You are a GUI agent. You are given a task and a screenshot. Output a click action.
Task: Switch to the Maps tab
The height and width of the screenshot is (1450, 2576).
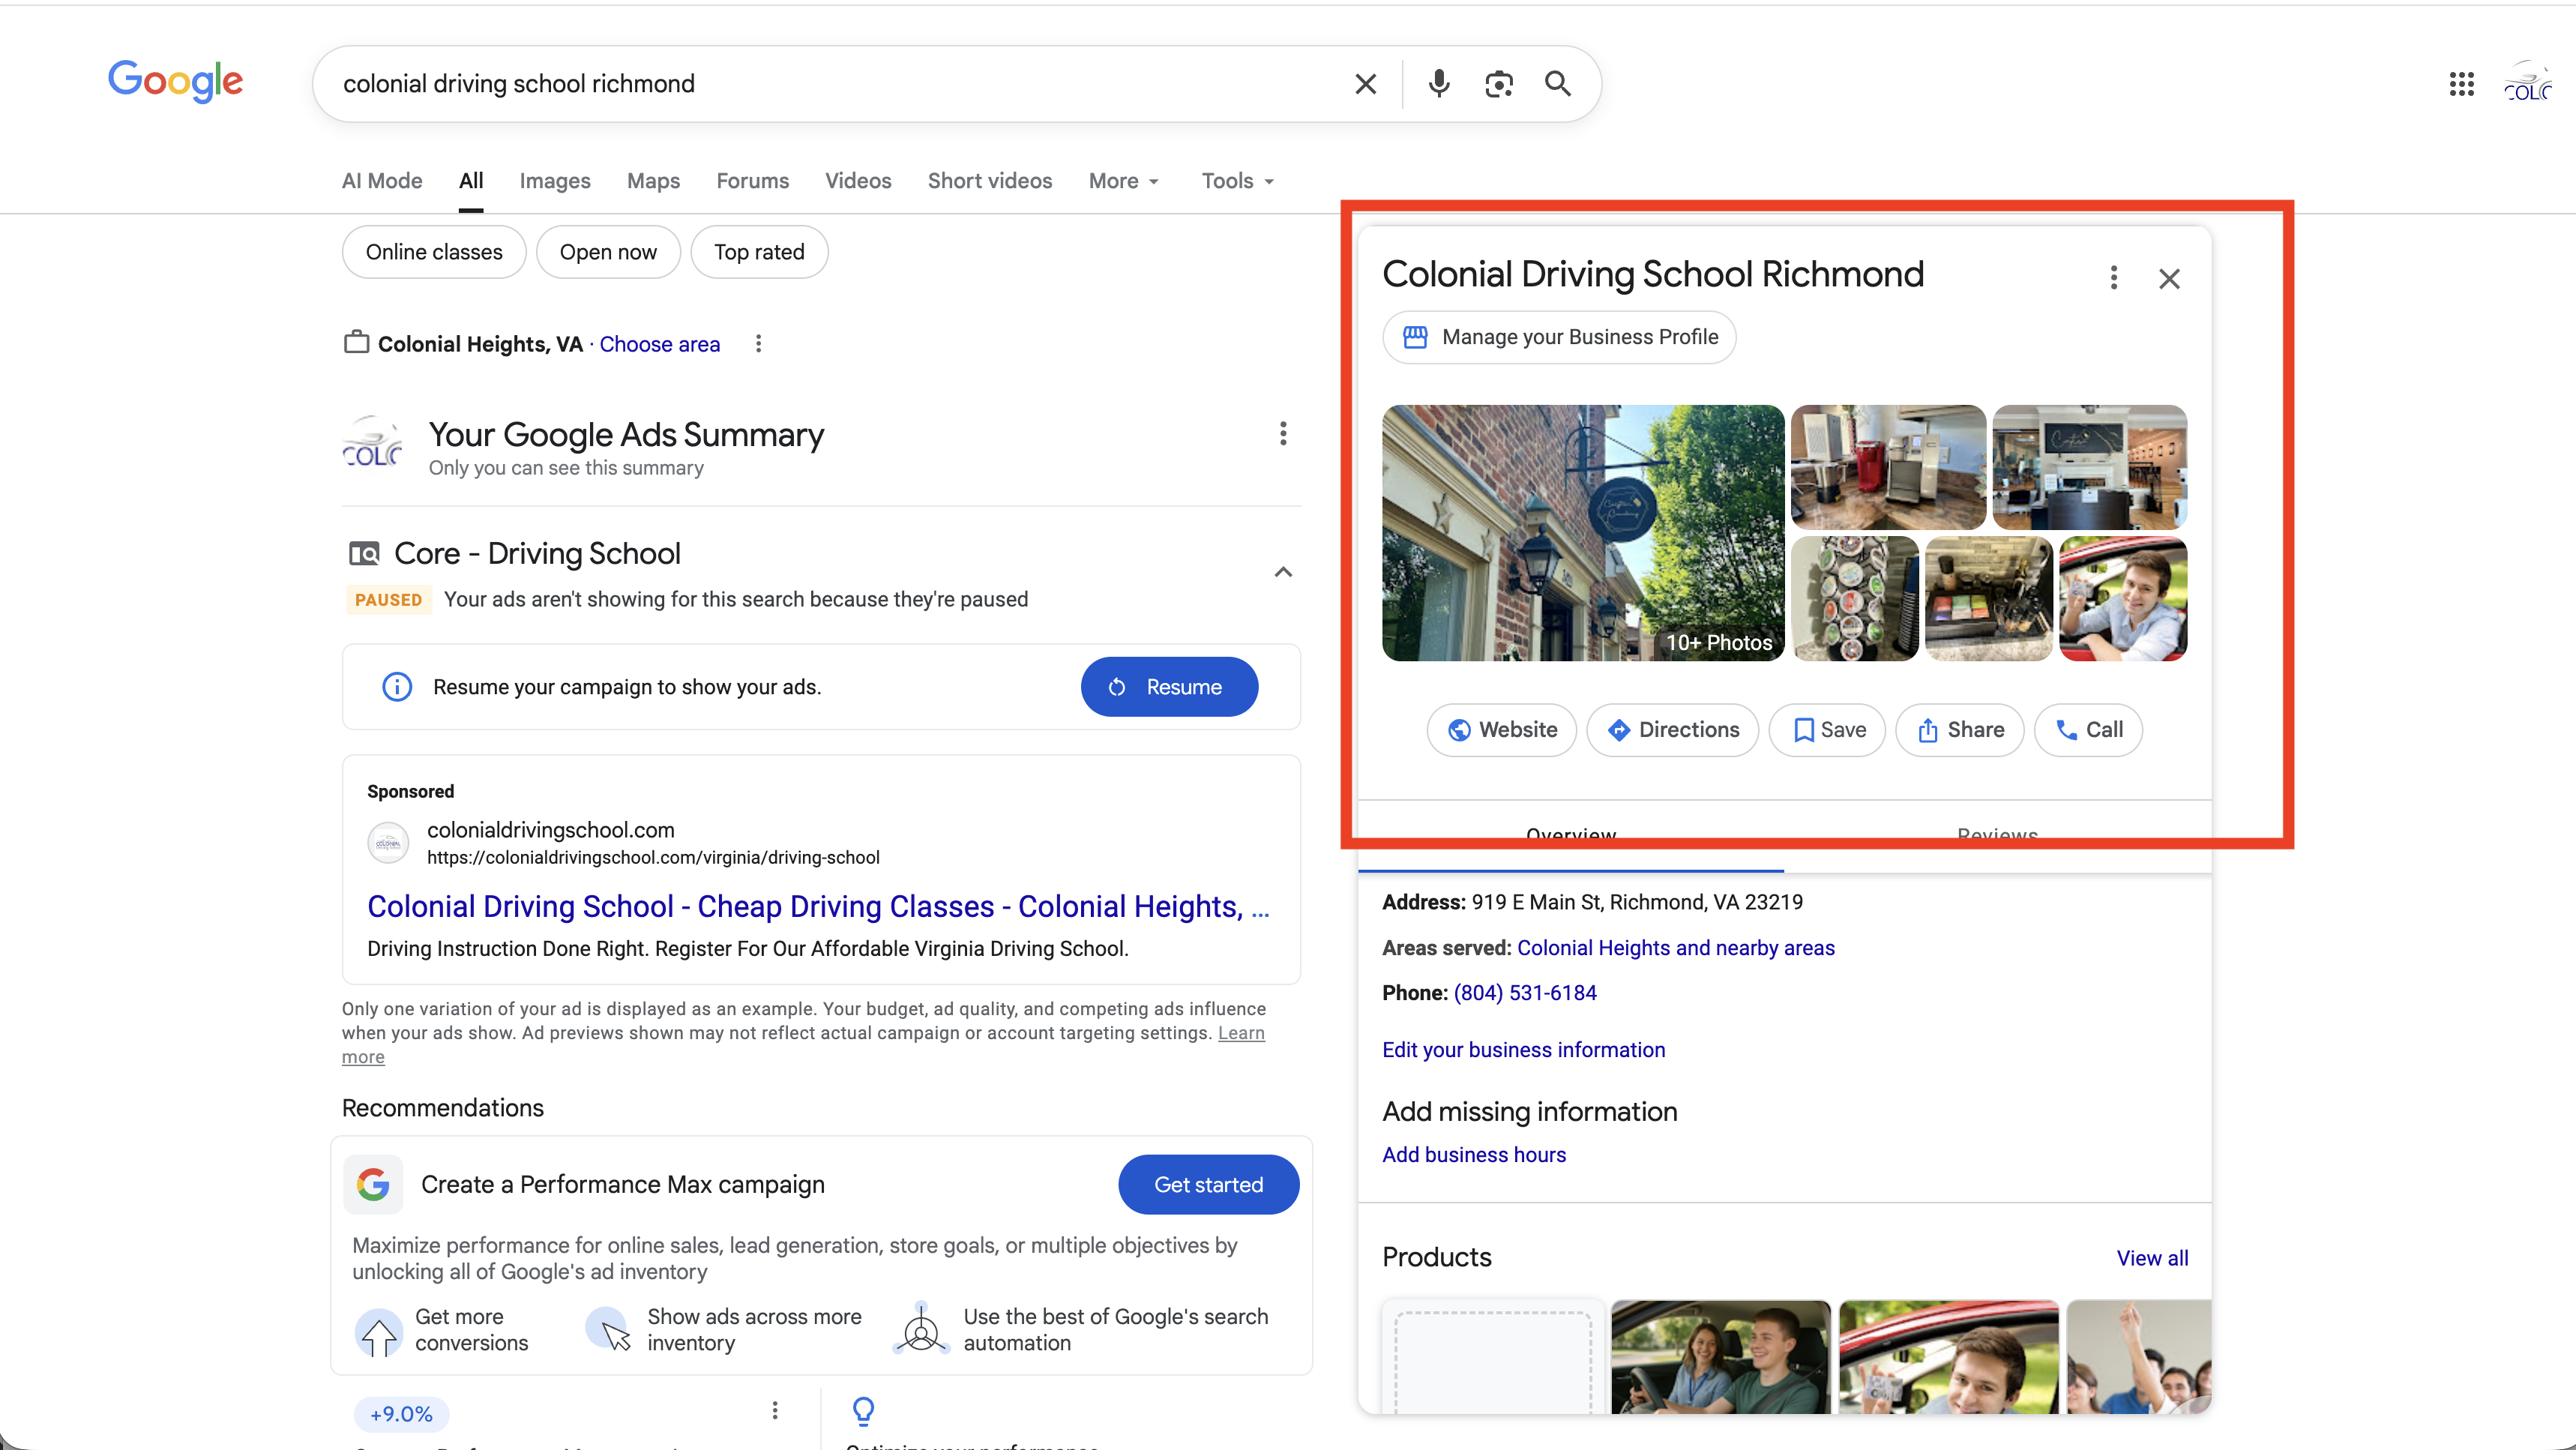[653, 181]
